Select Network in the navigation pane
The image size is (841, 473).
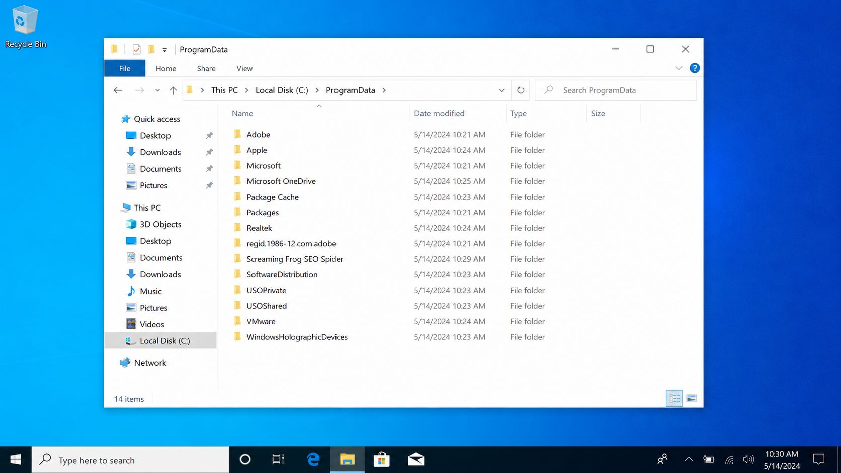pyautogui.click(x=150, y=363)
